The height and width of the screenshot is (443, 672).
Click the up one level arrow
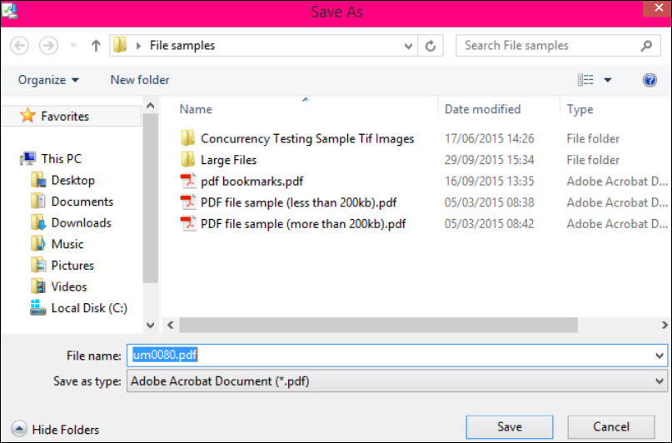pyautogui.click(x=96, y=46)
